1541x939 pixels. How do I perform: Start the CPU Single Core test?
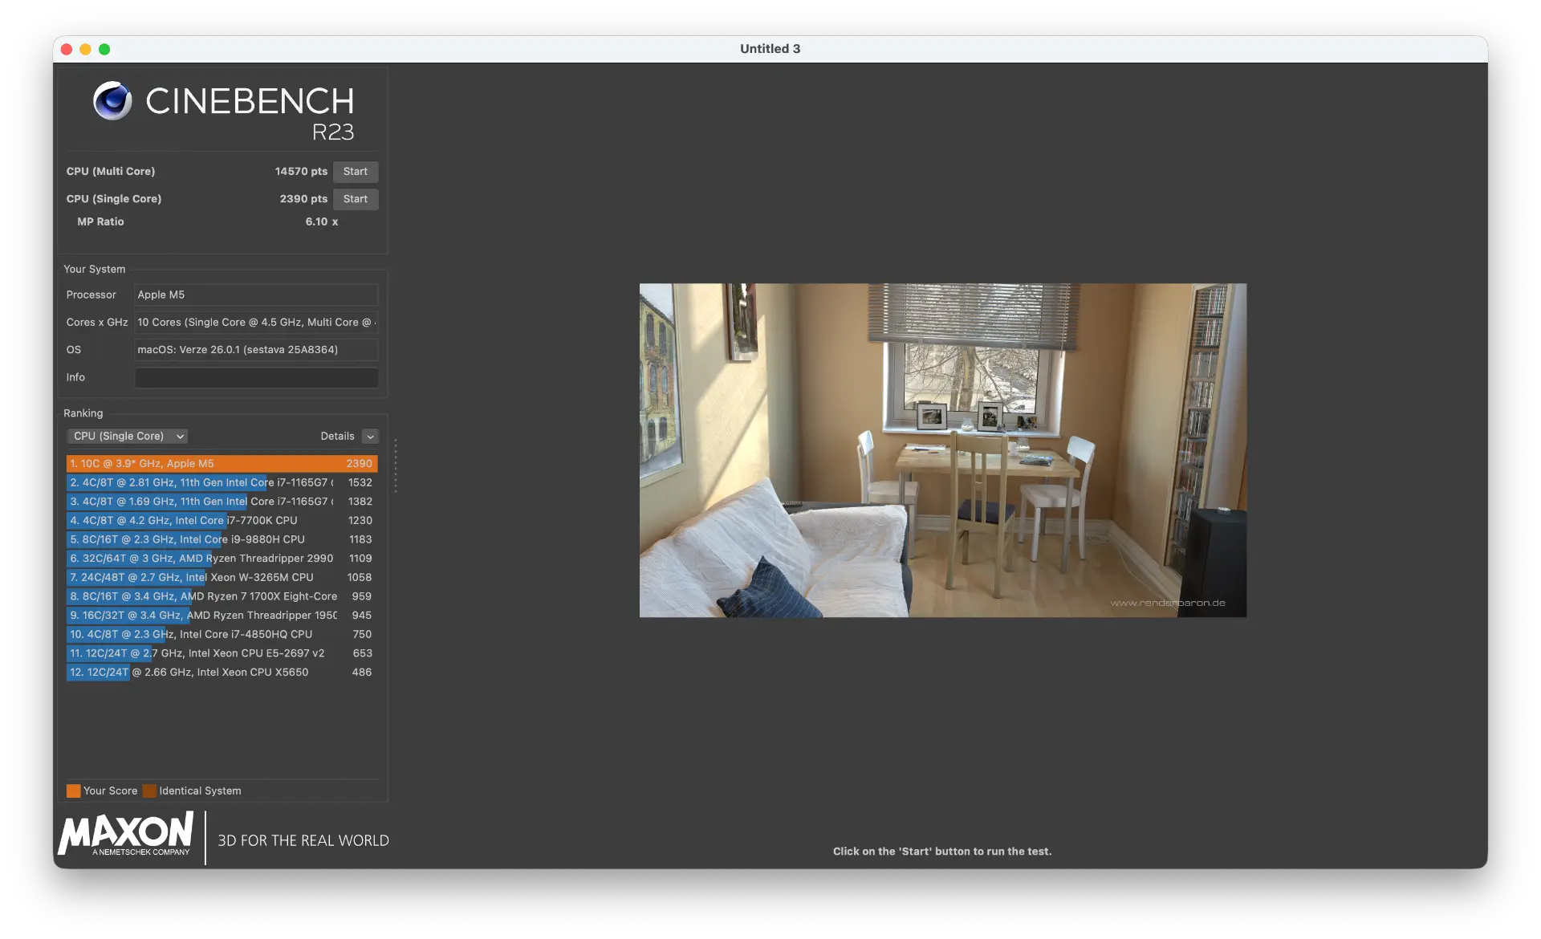click(x=355, y=199)
